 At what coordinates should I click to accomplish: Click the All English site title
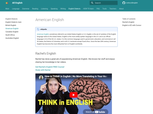tap(17, 3)
